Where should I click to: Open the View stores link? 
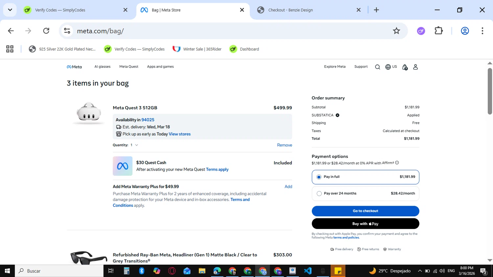click(x=180, y=134)
